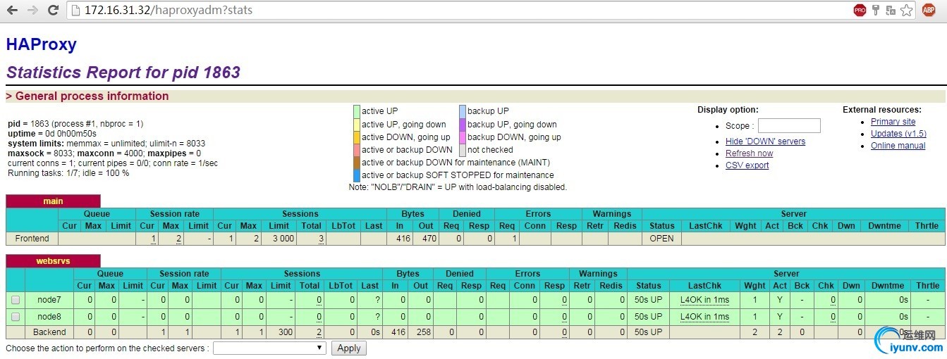Click the main Sessions group header
Screen dimensions: 947x359
pos(300,214)
